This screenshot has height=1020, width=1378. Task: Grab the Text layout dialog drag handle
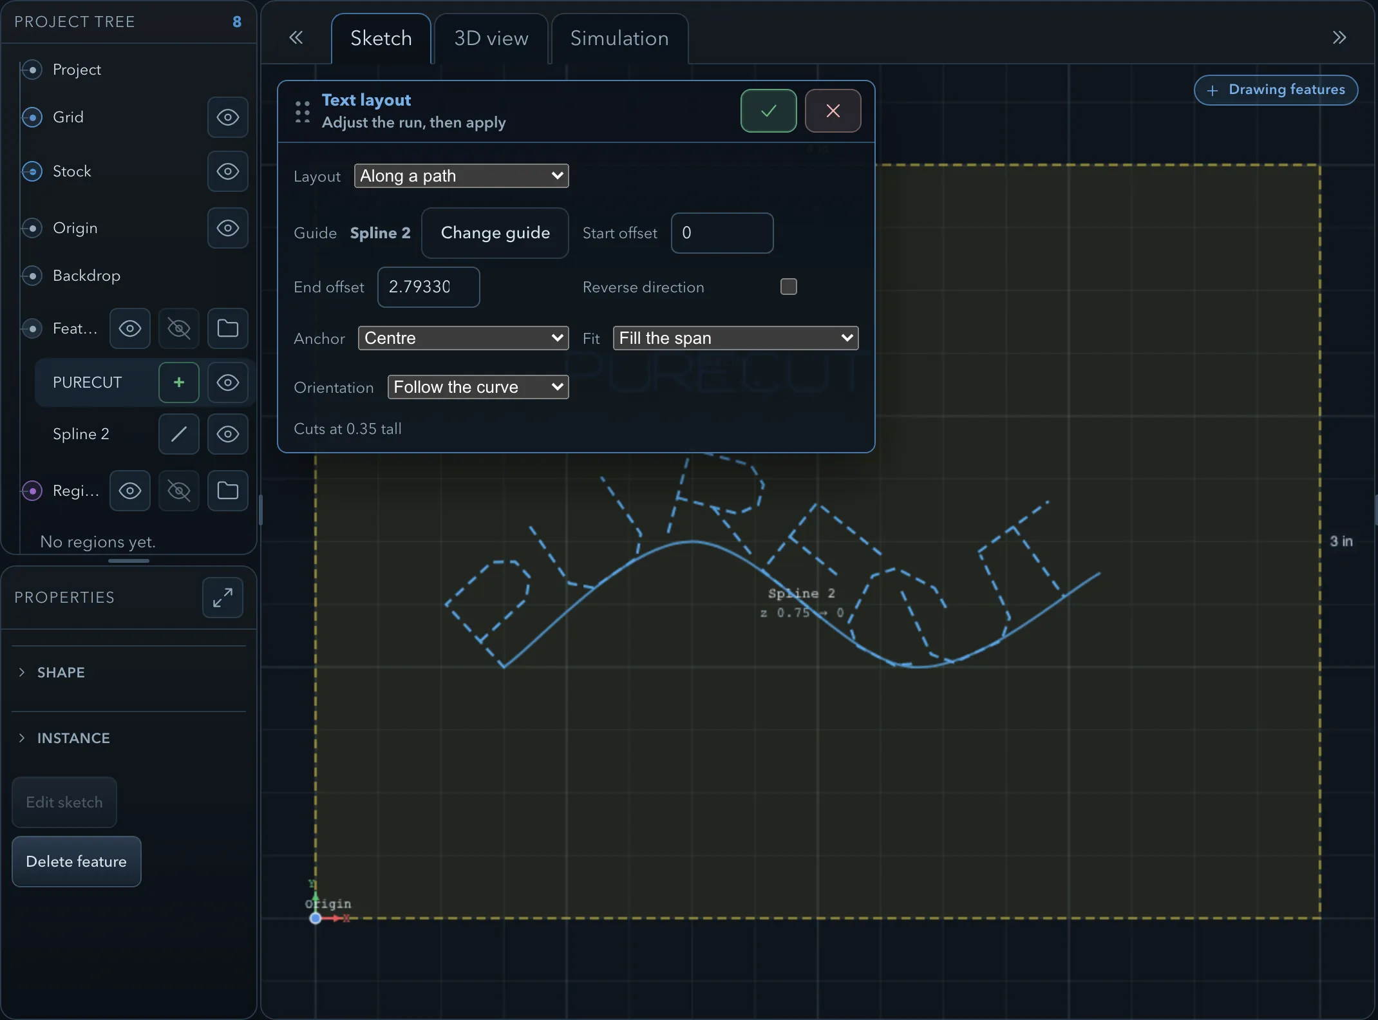coord(302,111)
